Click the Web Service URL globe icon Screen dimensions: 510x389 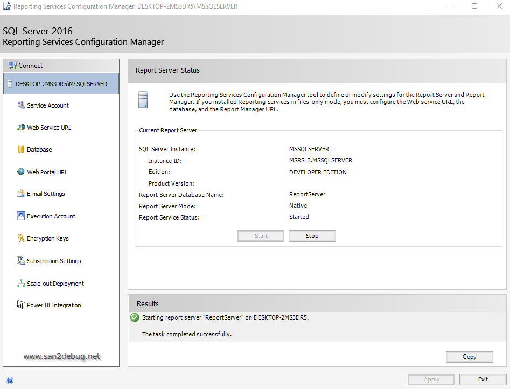click(21, 128)
